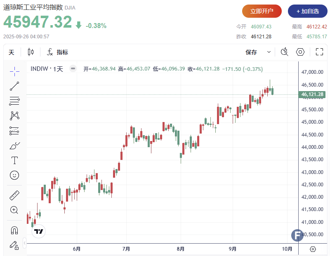
Task: Open the fx indicators menu
Action: point(57,52)
